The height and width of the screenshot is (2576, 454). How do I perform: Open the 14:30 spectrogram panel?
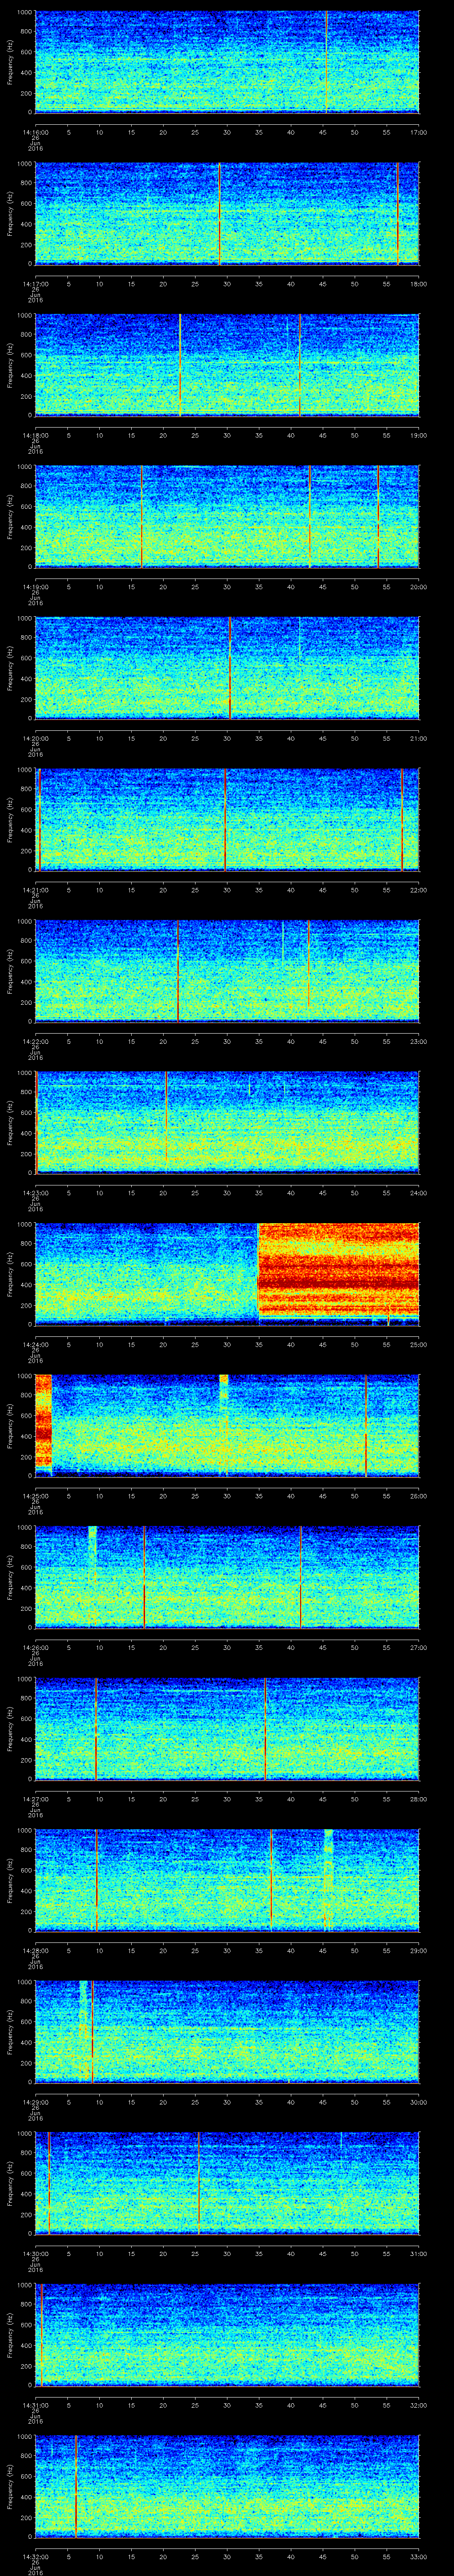click(227, 2182)
